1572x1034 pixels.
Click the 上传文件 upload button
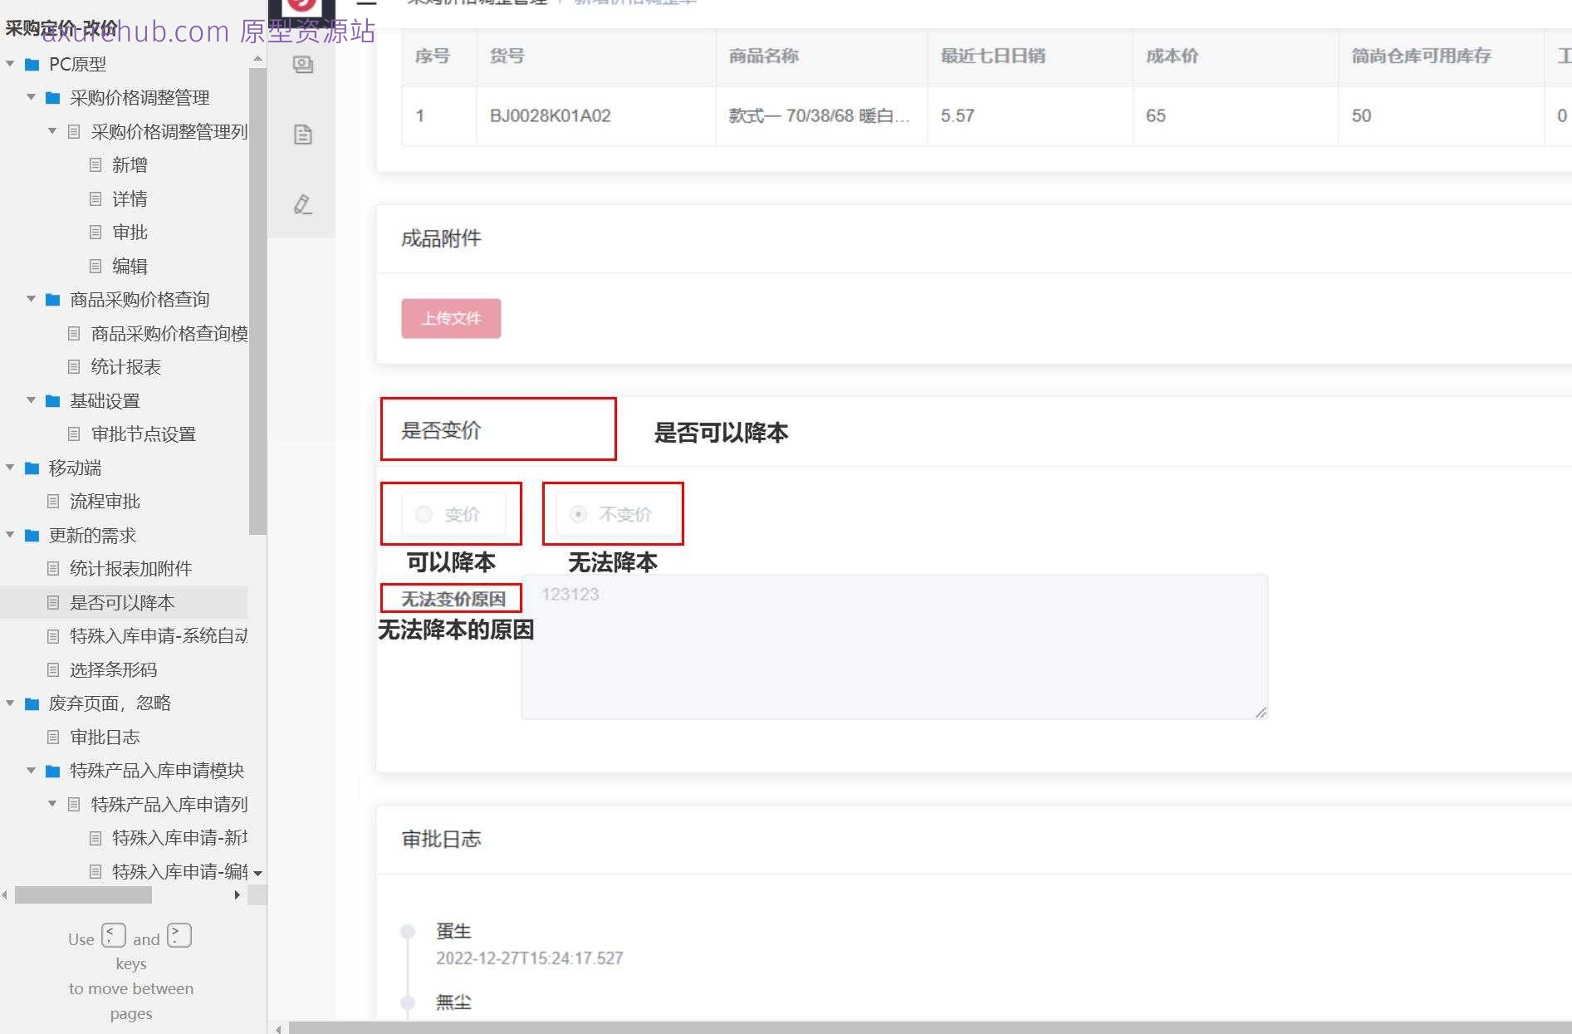[451, 318]
